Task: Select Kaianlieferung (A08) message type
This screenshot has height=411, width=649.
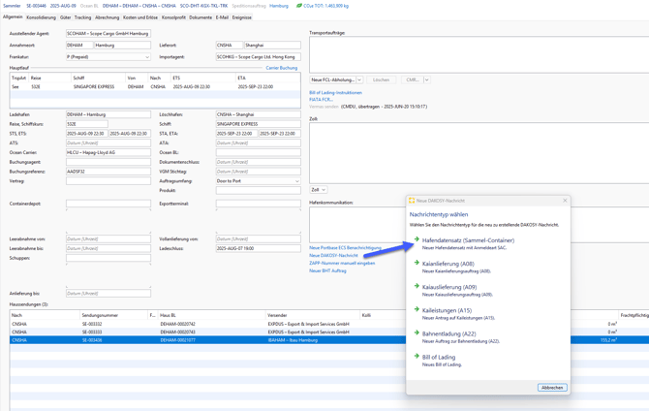Action: tap(448, 264)
